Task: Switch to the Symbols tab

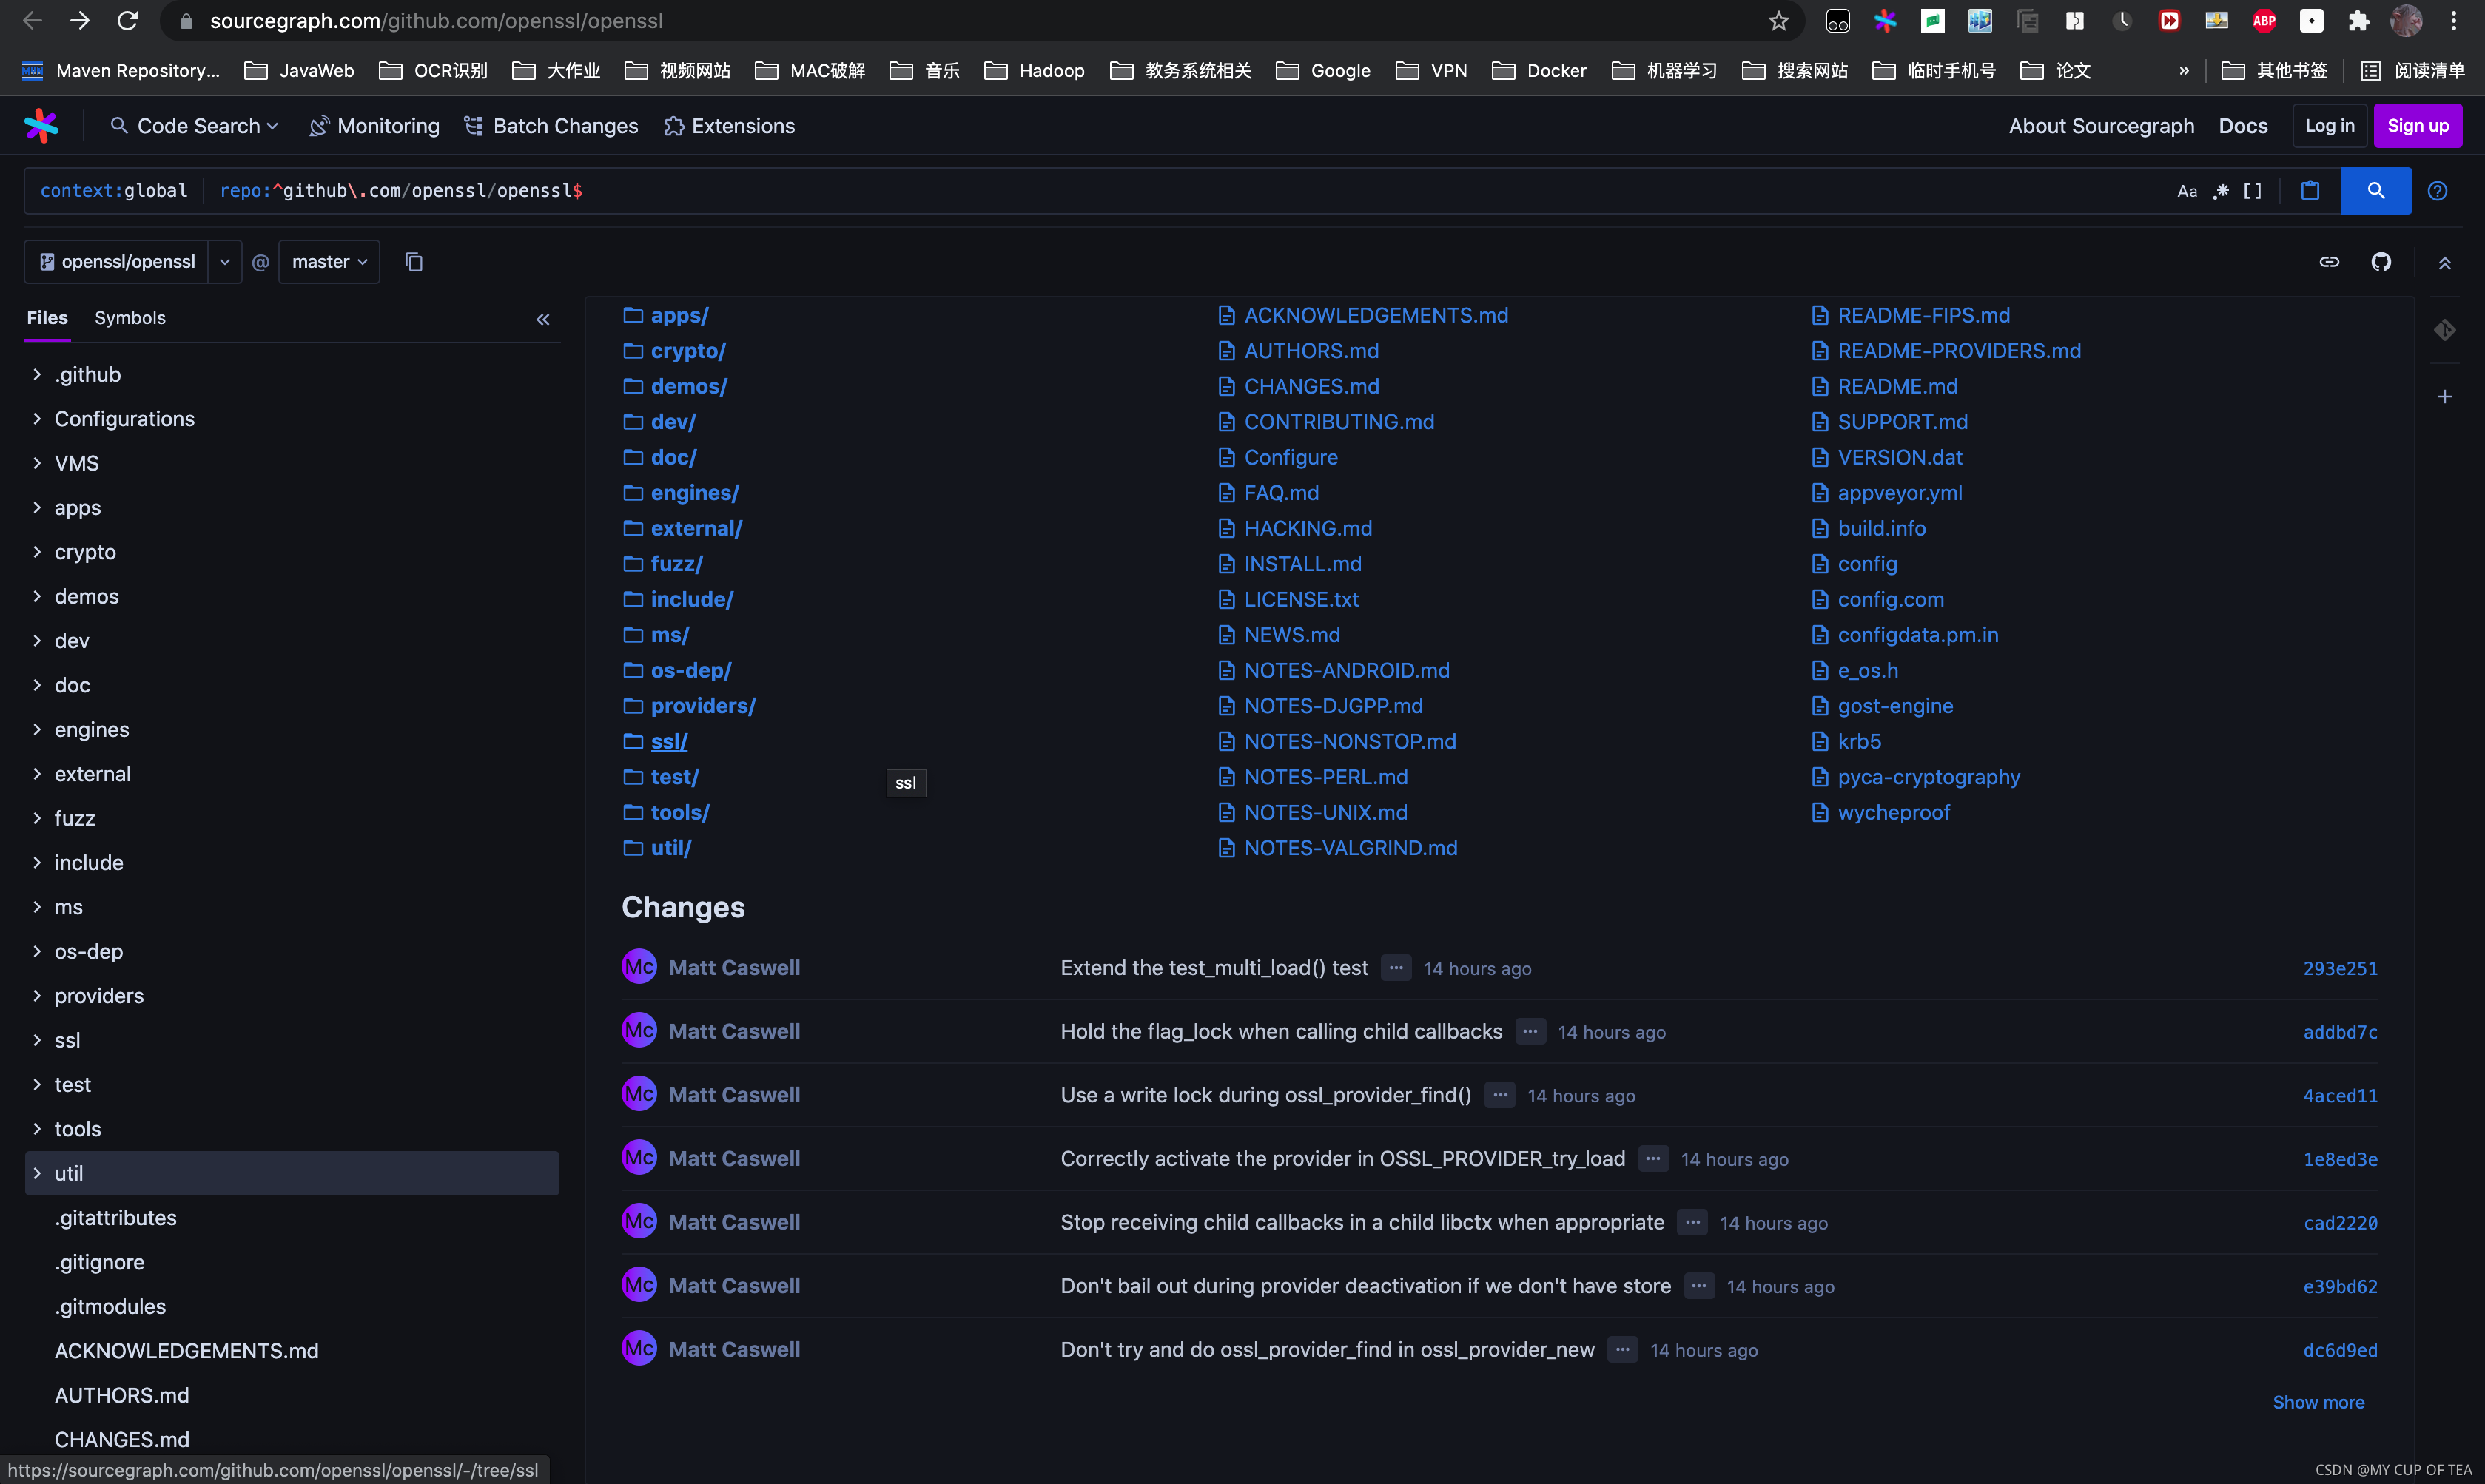Action: coord(130,318)
